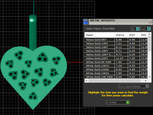
Task: Click the table's scroll down arrow
Action: click(x=149, y=77)
